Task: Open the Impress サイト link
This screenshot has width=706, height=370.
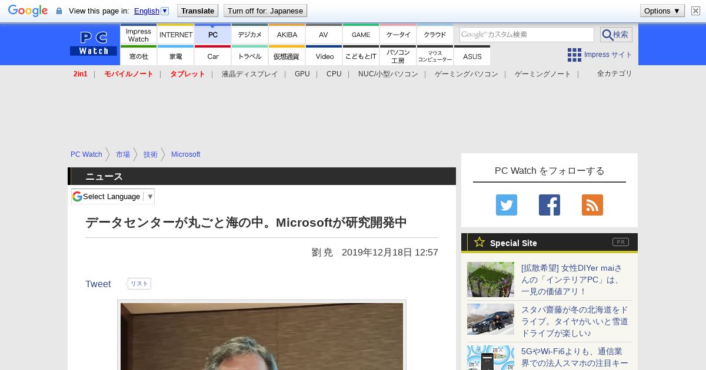Action: 608,55
